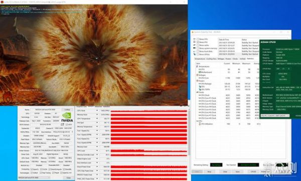Open the Memory Clock sensor dropdown arrow
Image resolution: width=301 pixels, height=181 pixels.
coord(97,115)
